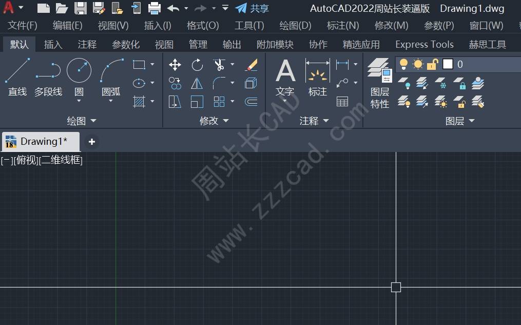Click the Erase tool icon
Screen dimensions: 521x325
251,65
